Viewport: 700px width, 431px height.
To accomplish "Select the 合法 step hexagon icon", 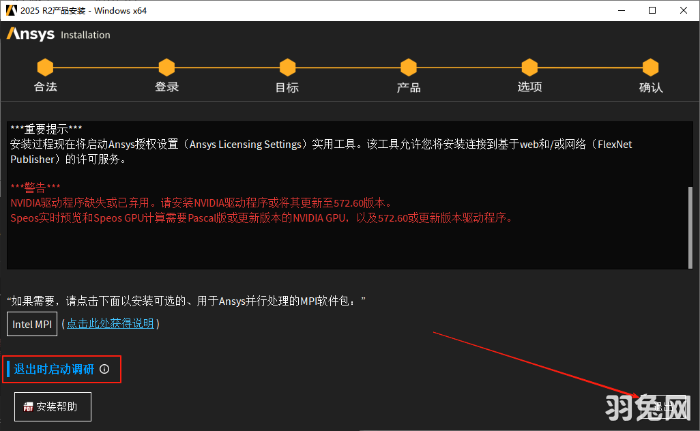I will point(45,67).
